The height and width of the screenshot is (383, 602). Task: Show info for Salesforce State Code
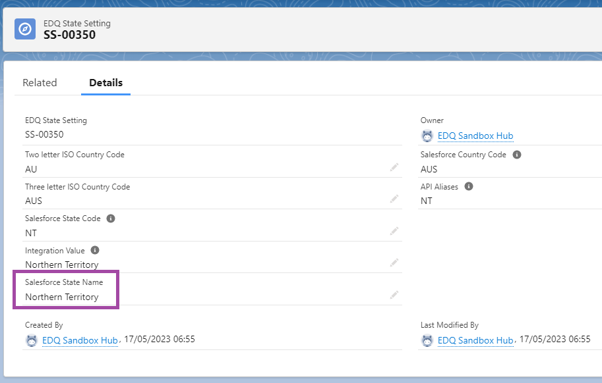click(x=111, y=218)
